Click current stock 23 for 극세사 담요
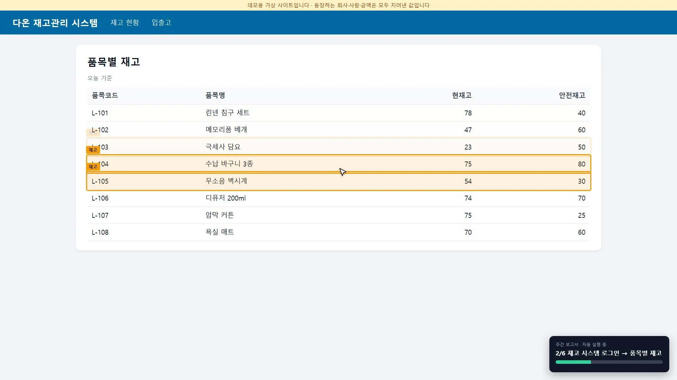Viewport: 677px width, 380px height. point(468,147)
